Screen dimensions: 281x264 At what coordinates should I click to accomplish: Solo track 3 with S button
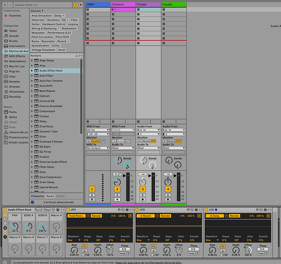pos(143,195)
